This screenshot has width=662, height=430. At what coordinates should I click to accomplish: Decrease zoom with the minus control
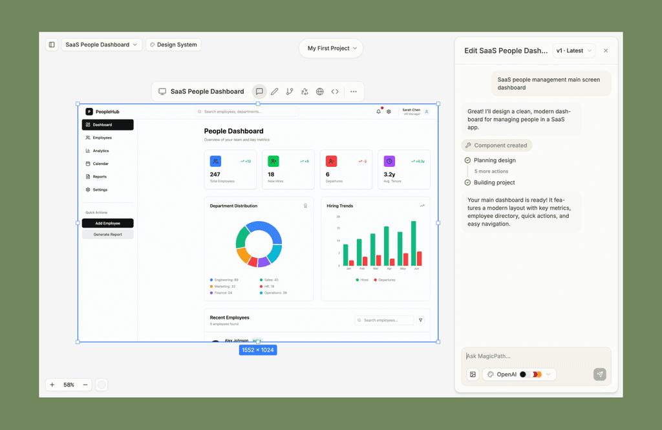pyautogui.click(x=85, y=384)
